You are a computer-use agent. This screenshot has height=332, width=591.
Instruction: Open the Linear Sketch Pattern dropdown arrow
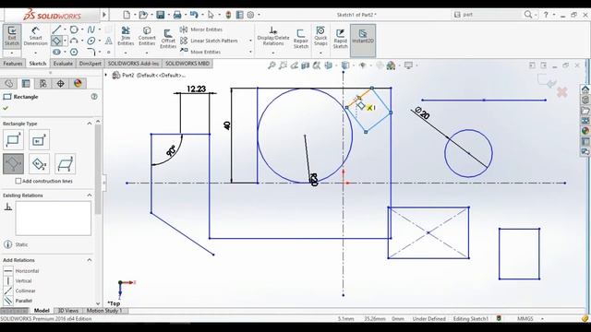click(x=250, y=41)
